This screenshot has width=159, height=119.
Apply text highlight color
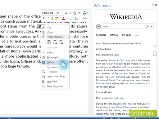[x=57, y=18]
